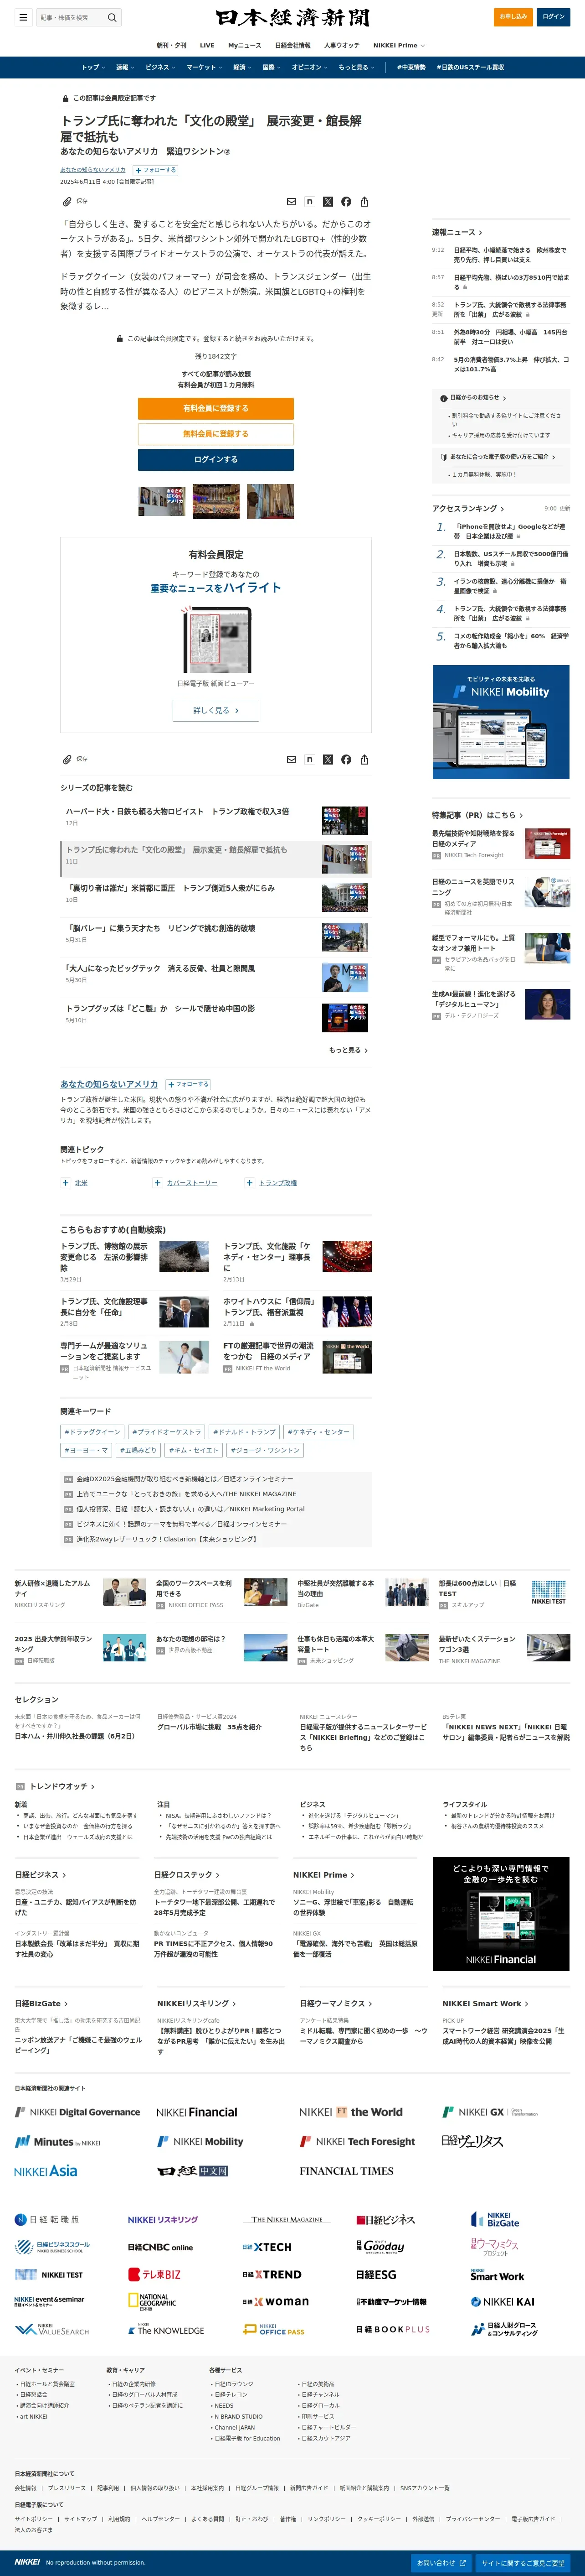This screenshot has width=585, height=2576.
Task: Click 無料会員に登録する button
Action: click(x=216, y=434)
